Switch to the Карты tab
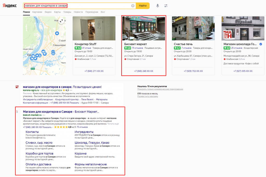 click(x=57, y=12)
